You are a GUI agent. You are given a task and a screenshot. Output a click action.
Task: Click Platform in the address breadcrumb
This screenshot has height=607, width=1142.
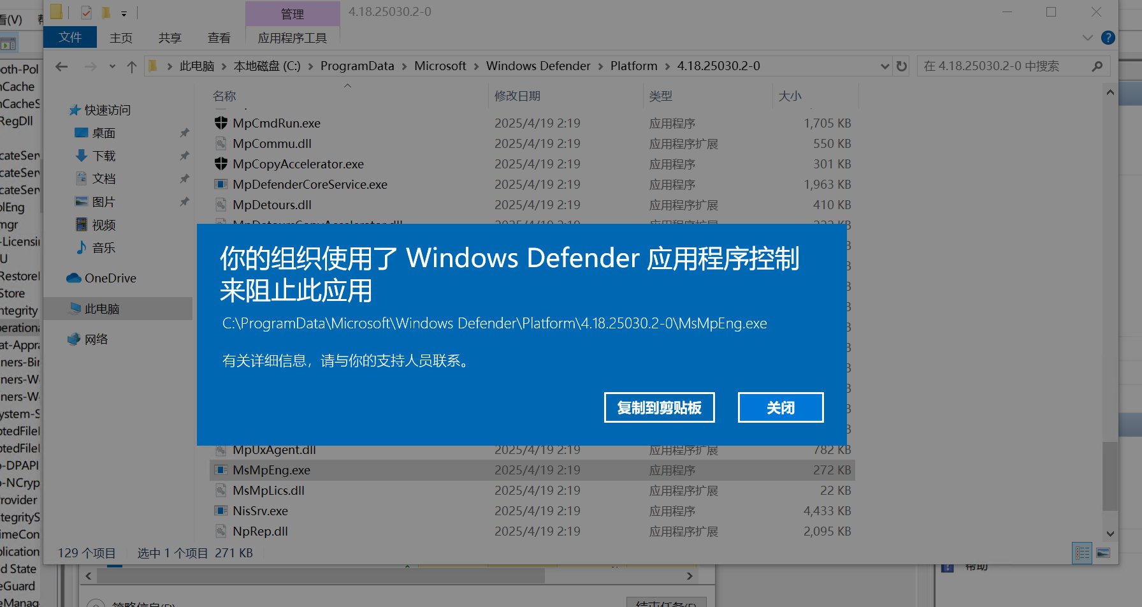click(x=633, y=66)
